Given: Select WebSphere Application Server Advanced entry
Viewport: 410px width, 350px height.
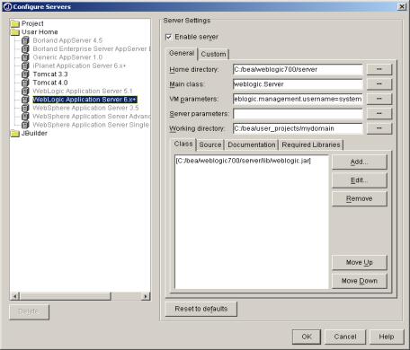Looking at the screenshot, I should click(x=91, y=116).
